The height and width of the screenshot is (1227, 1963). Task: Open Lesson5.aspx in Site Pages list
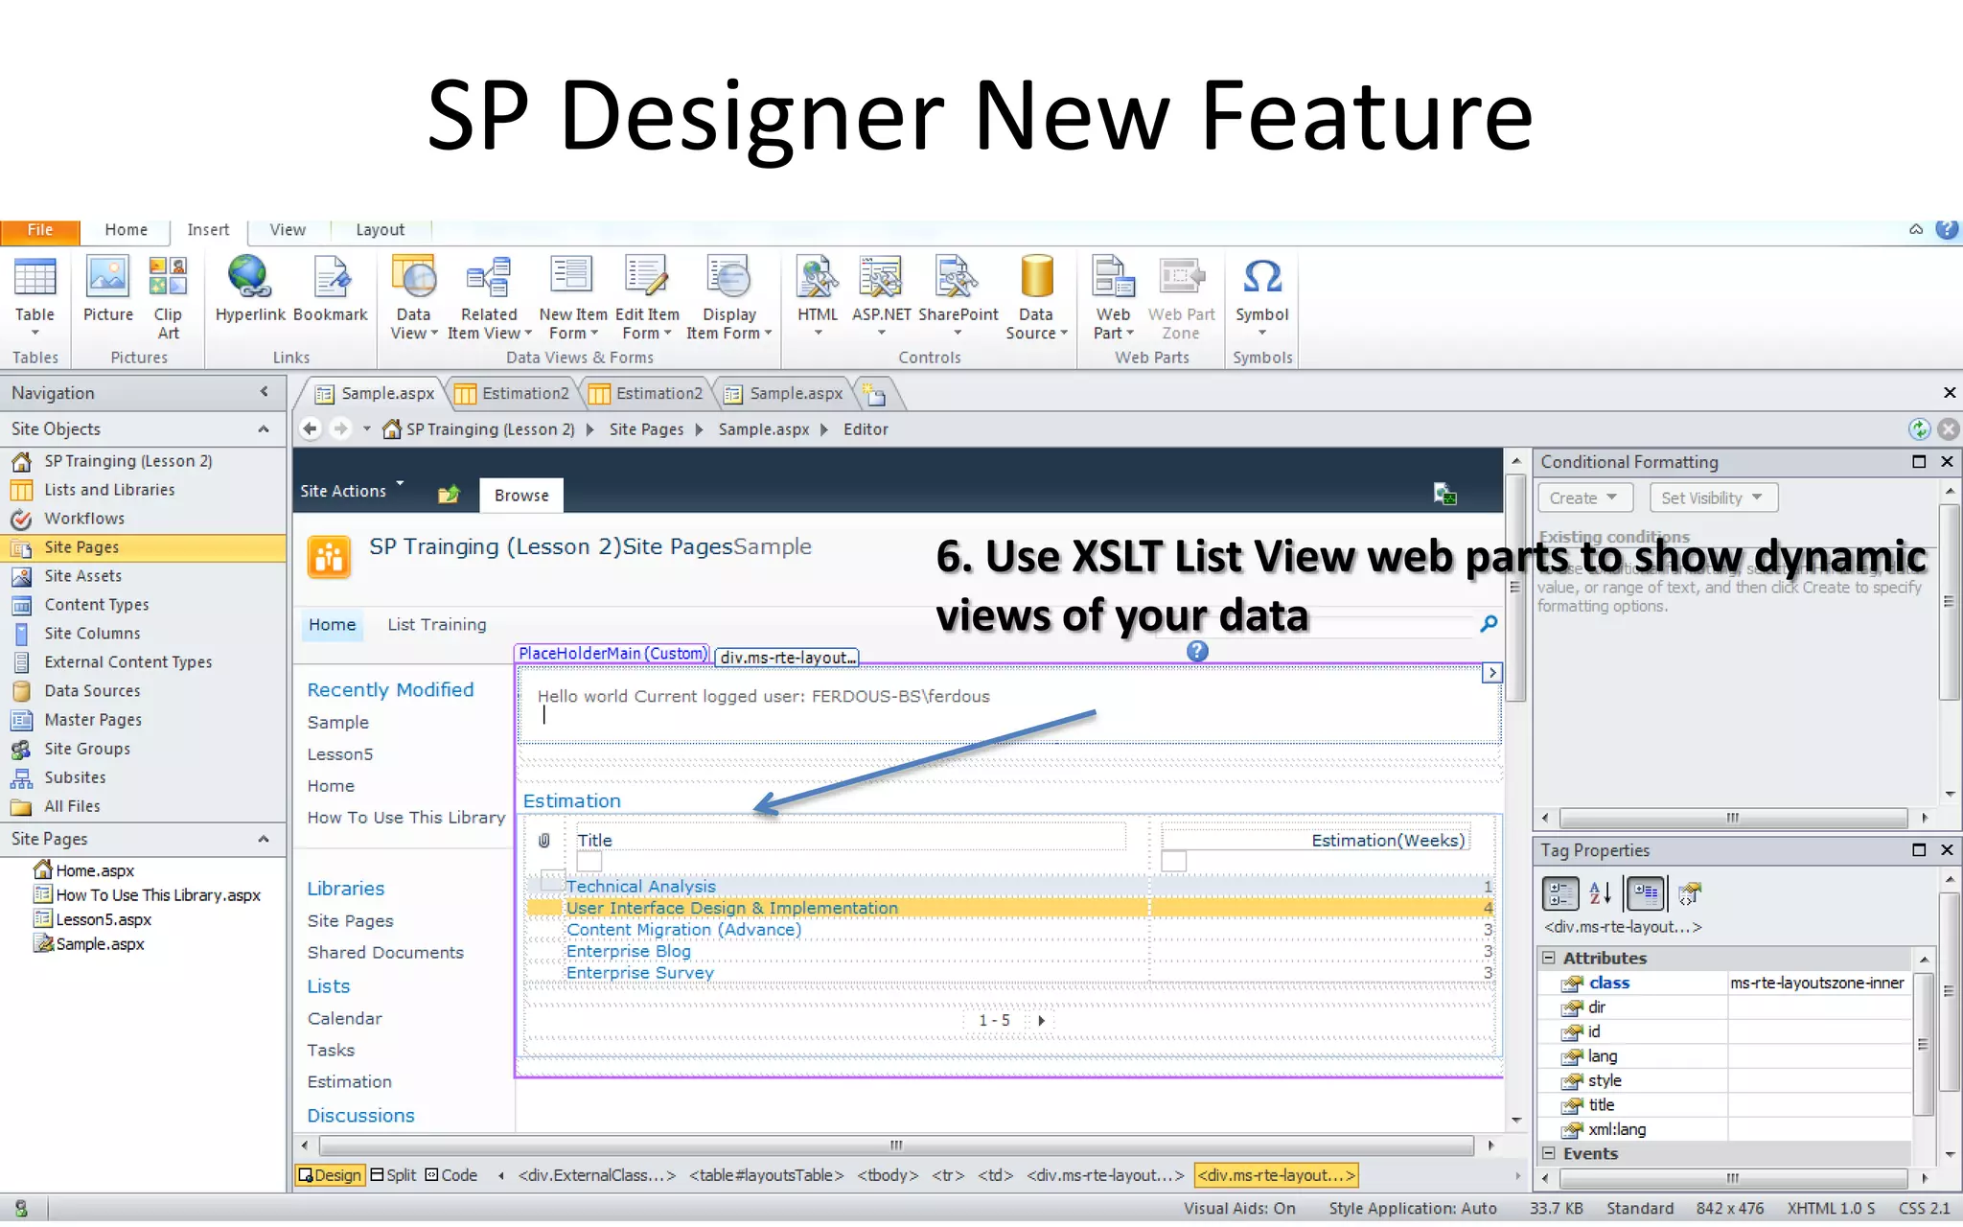(x=104, y=919)
